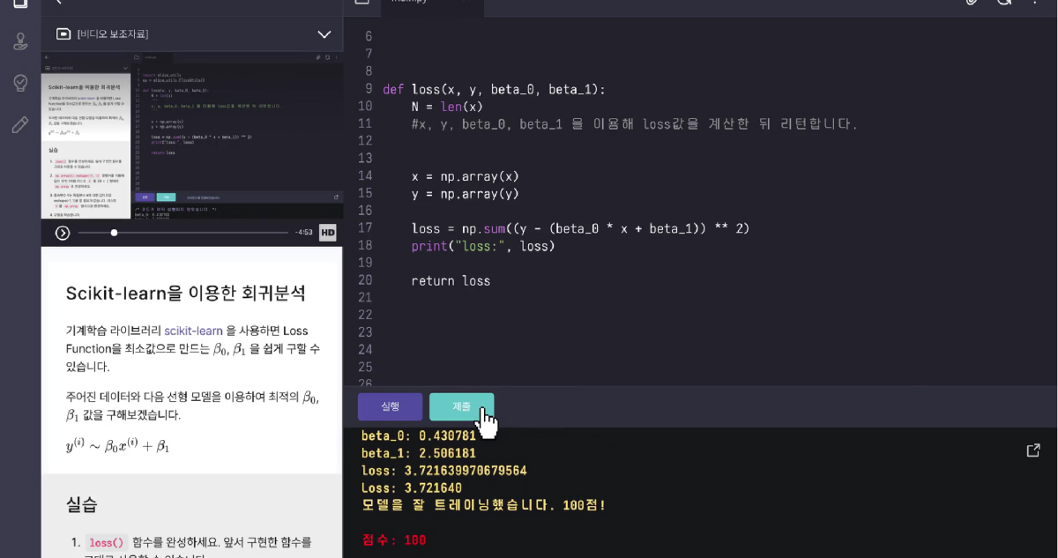The image size is (1058, 558).
Task: Click the 'loss = np.sum(...)' code line
Action: [580, 228]
